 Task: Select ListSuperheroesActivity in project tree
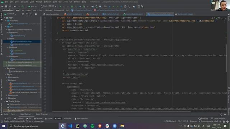tap(22, 42)
